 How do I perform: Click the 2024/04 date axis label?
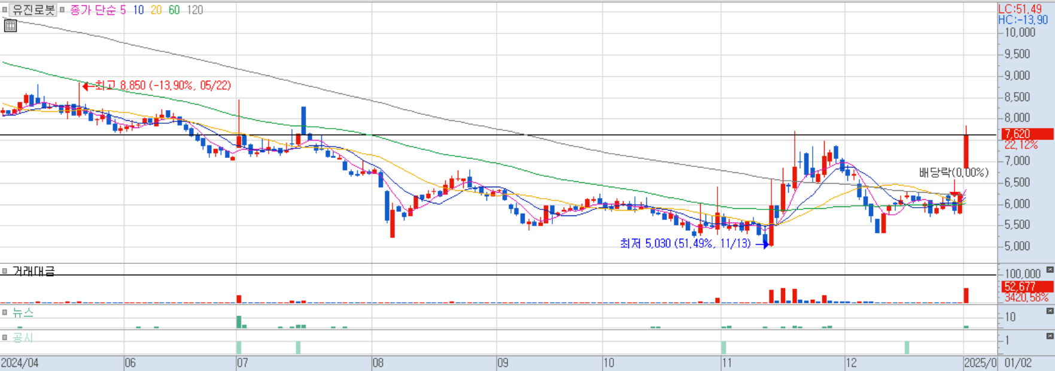pyautogui.click(x=20, y=363)
